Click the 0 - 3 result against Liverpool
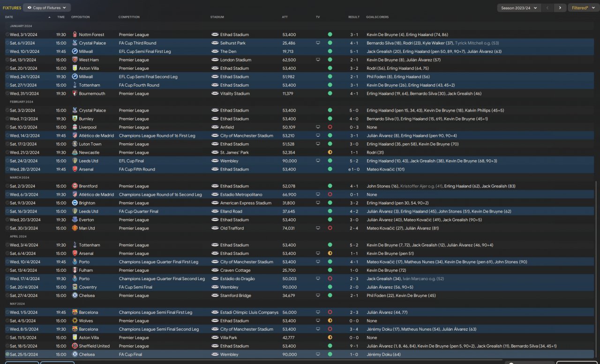Screen dimensions: 600x364 pyautogui.click(x=354, y=127)
